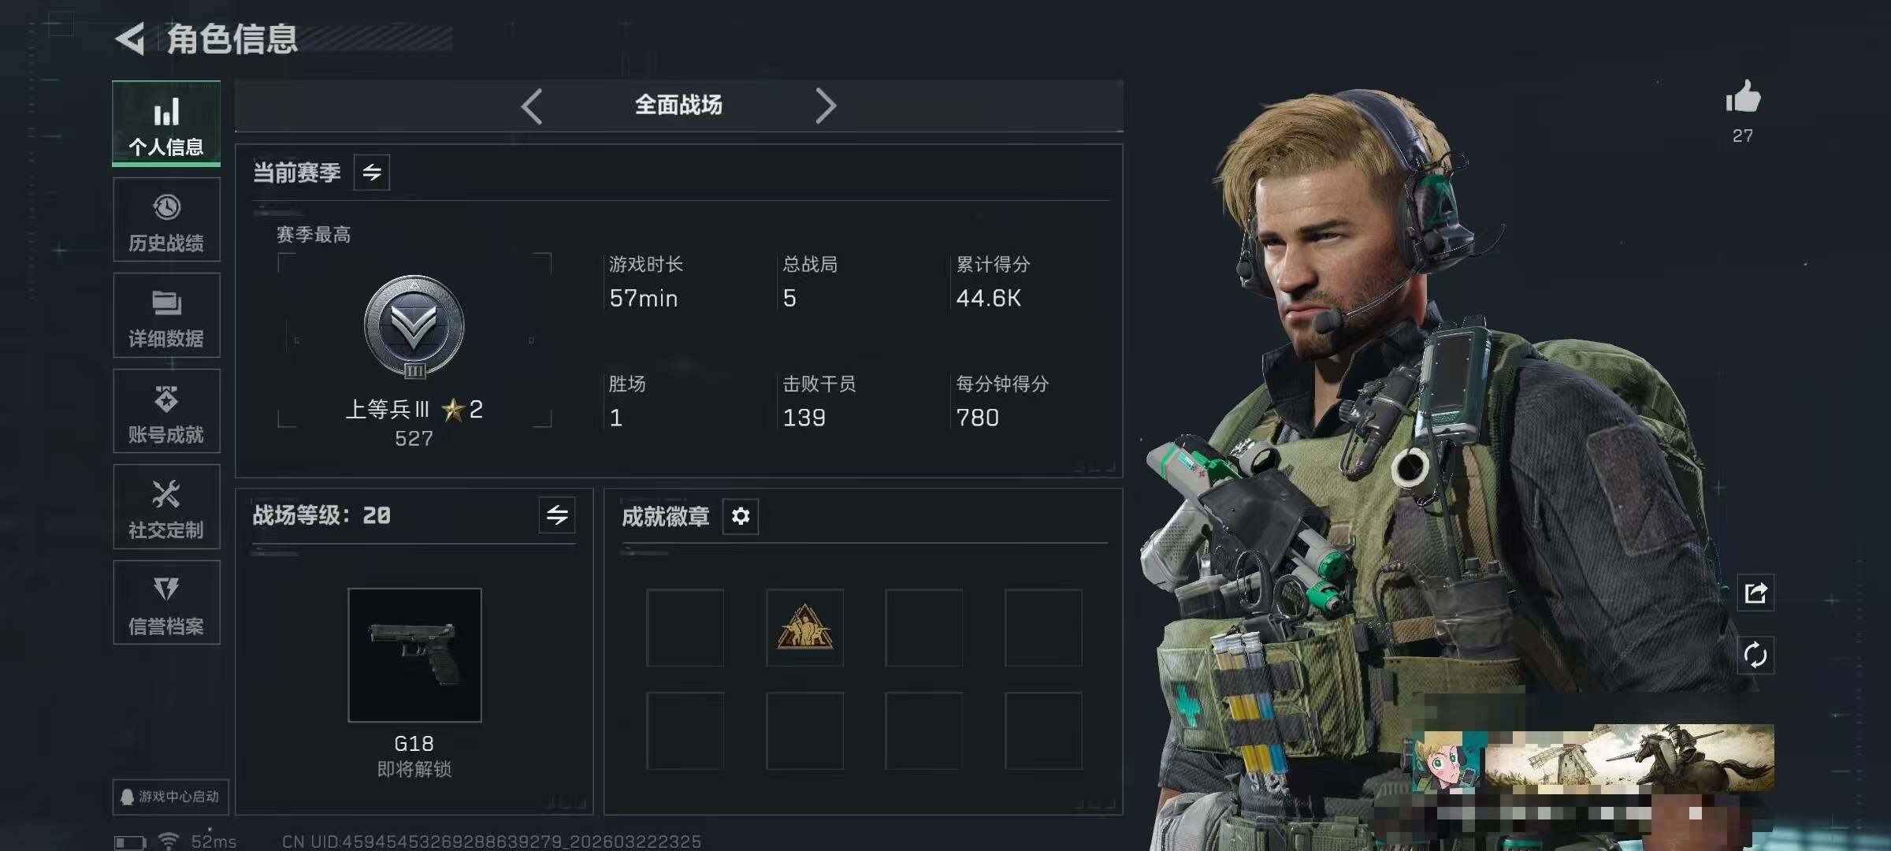Screen dimensions: 1891x851
Task: Click the back arrow beside 角色信息
Action: pyautogui.click(x=130, y=39)
